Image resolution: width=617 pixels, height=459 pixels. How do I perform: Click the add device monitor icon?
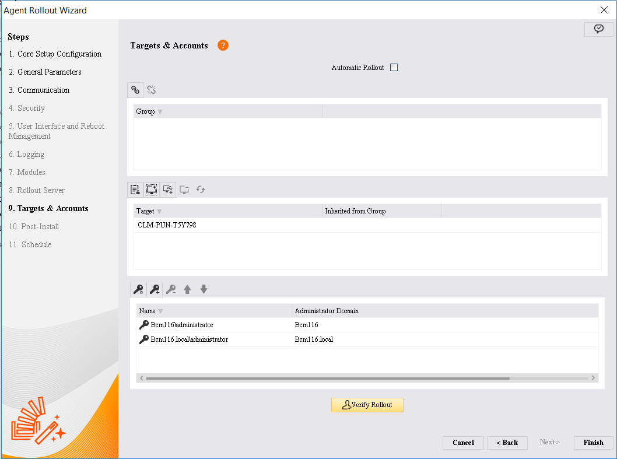pyautogui.click(x=152, y=190)
